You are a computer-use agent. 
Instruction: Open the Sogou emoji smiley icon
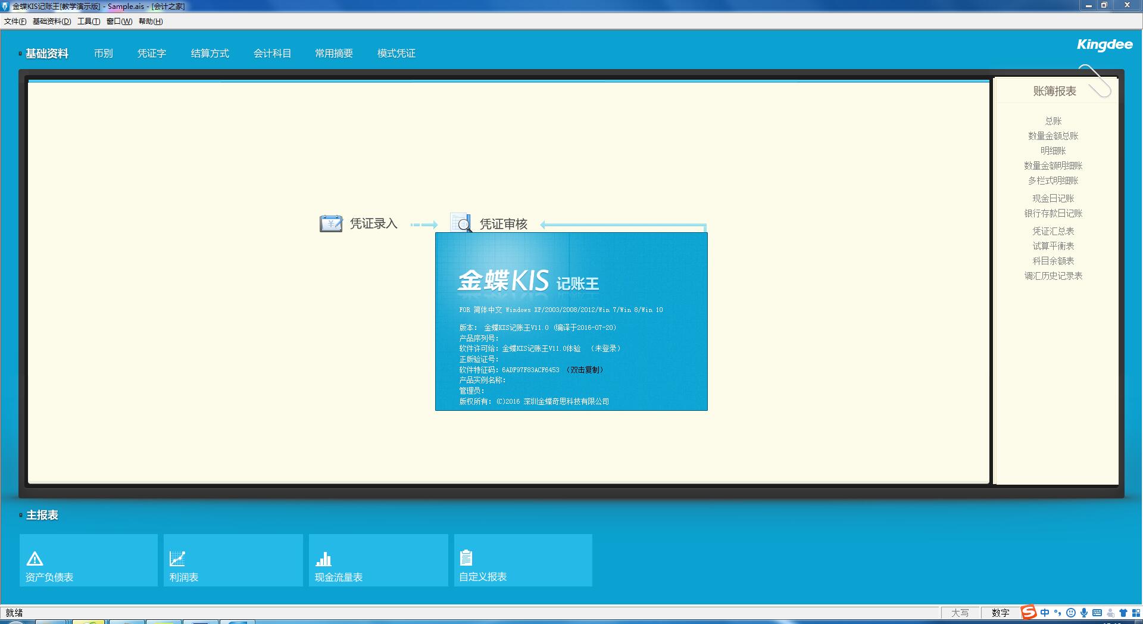(x=1071, y=613)
